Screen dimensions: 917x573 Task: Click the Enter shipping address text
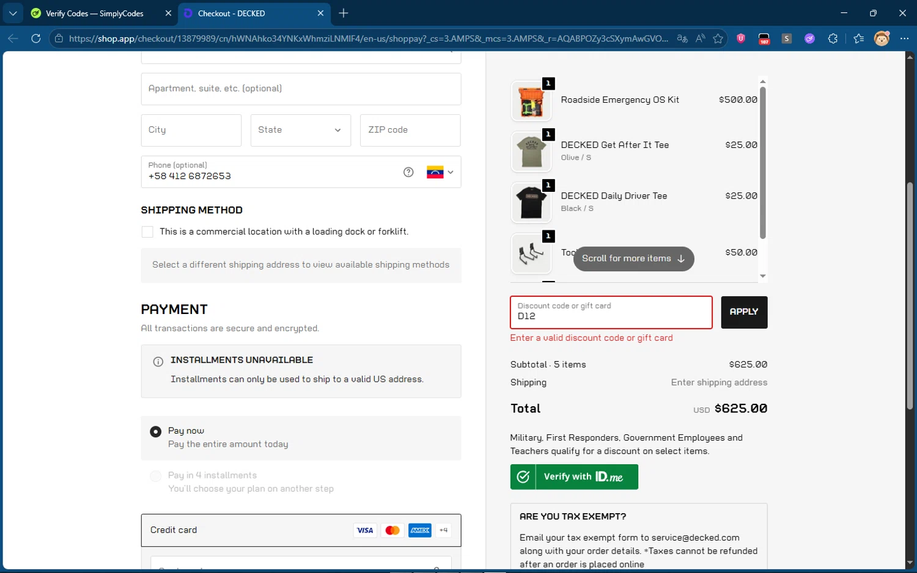(719, 382)
